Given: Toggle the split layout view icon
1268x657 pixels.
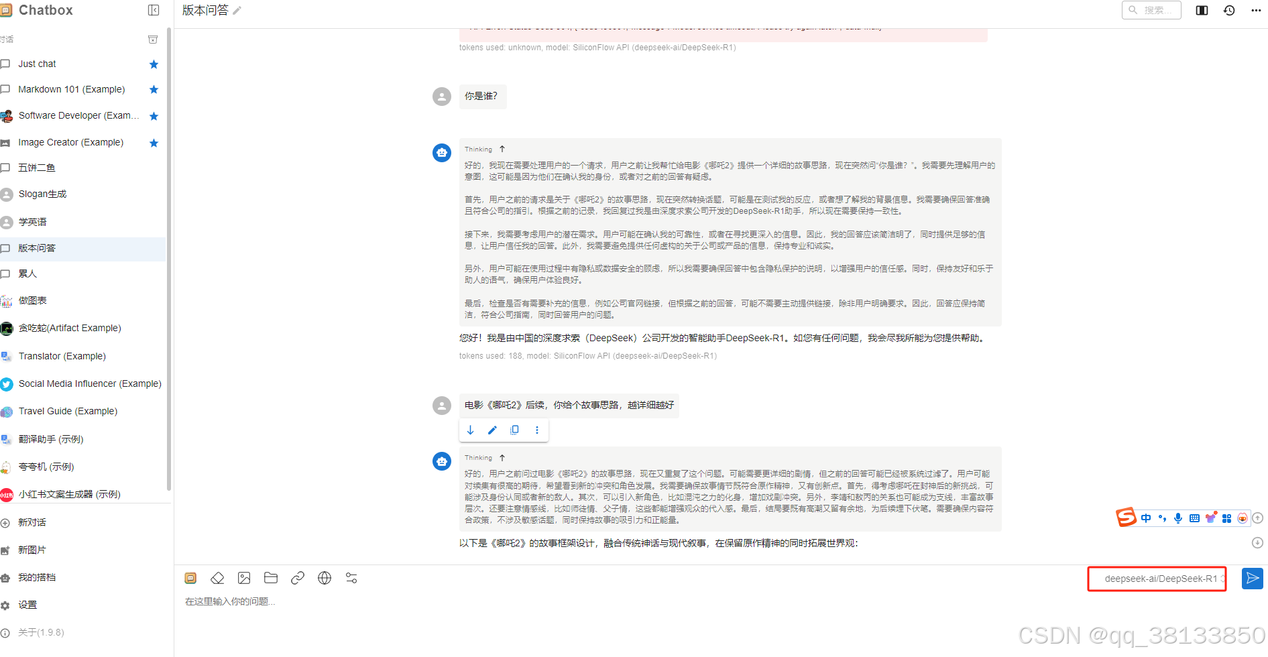Looking at the screenshot, I should point(1202,10).
